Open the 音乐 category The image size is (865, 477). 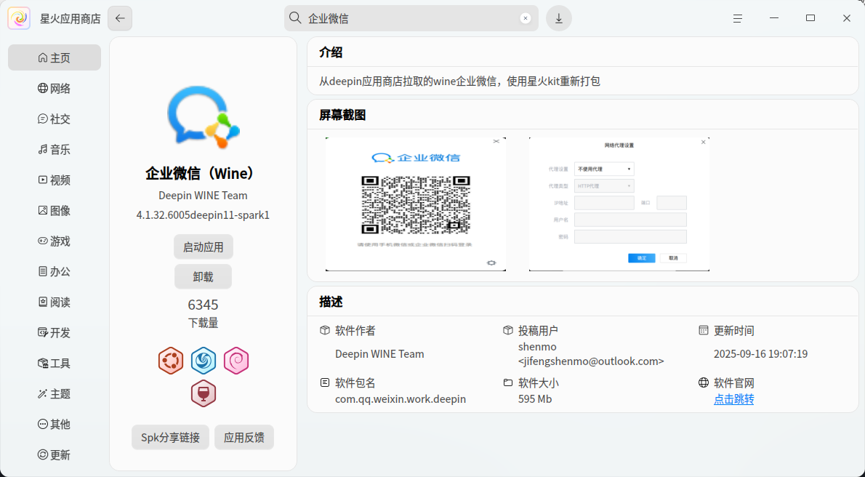pos(54,149)
